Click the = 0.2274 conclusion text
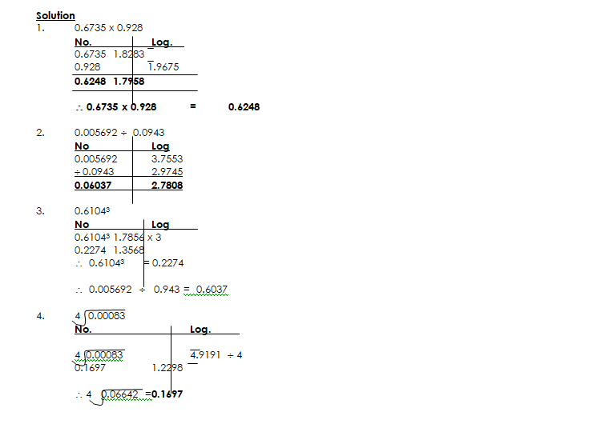The height and width of the screenshot is (424, 597). coord(164,262)
